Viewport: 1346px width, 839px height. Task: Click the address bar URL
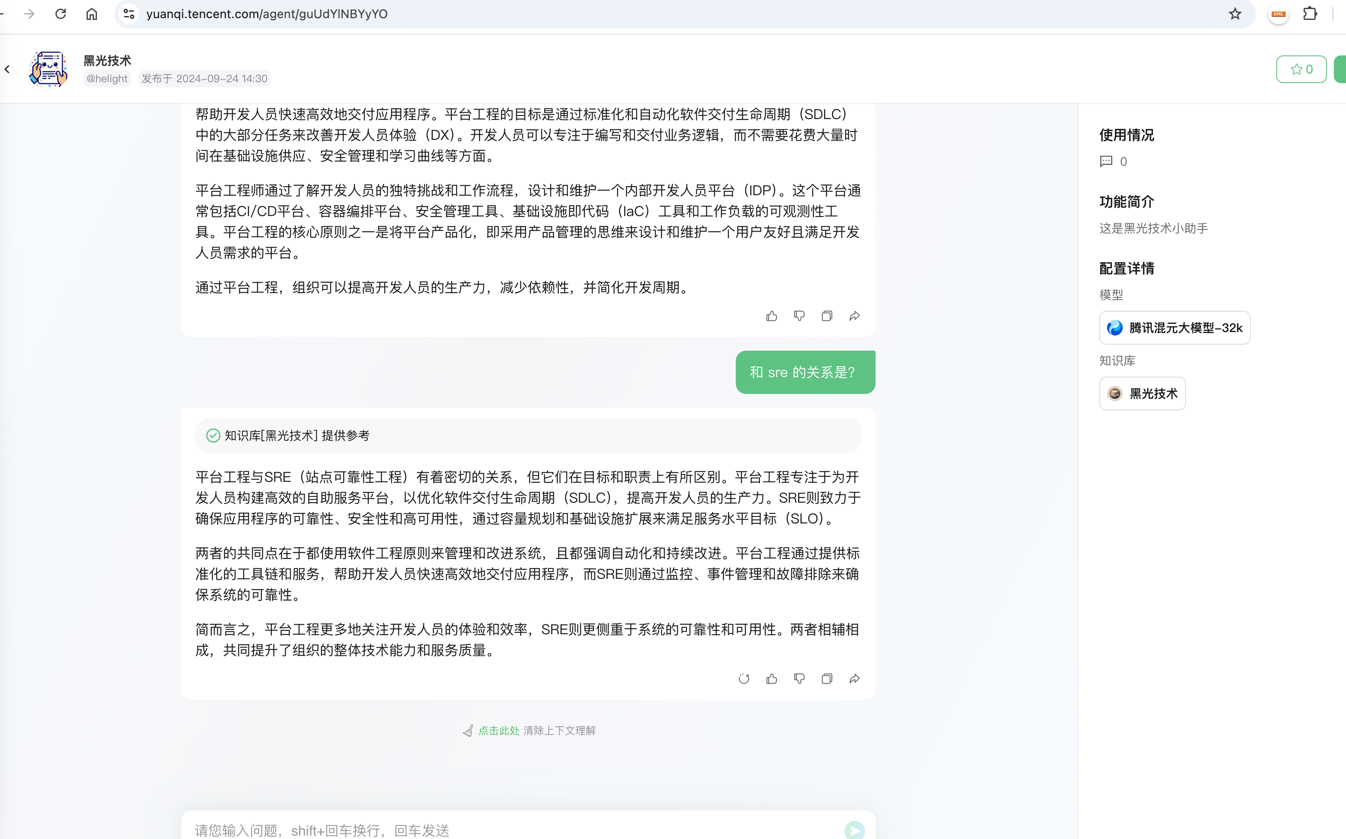click(x=267, y=14)
